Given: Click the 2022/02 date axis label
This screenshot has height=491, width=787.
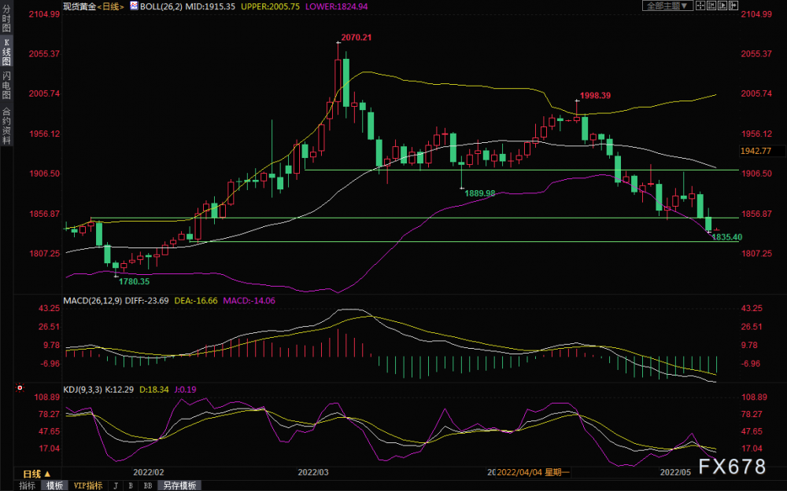Looking at the screenshot, I should [x=149, y=472].
